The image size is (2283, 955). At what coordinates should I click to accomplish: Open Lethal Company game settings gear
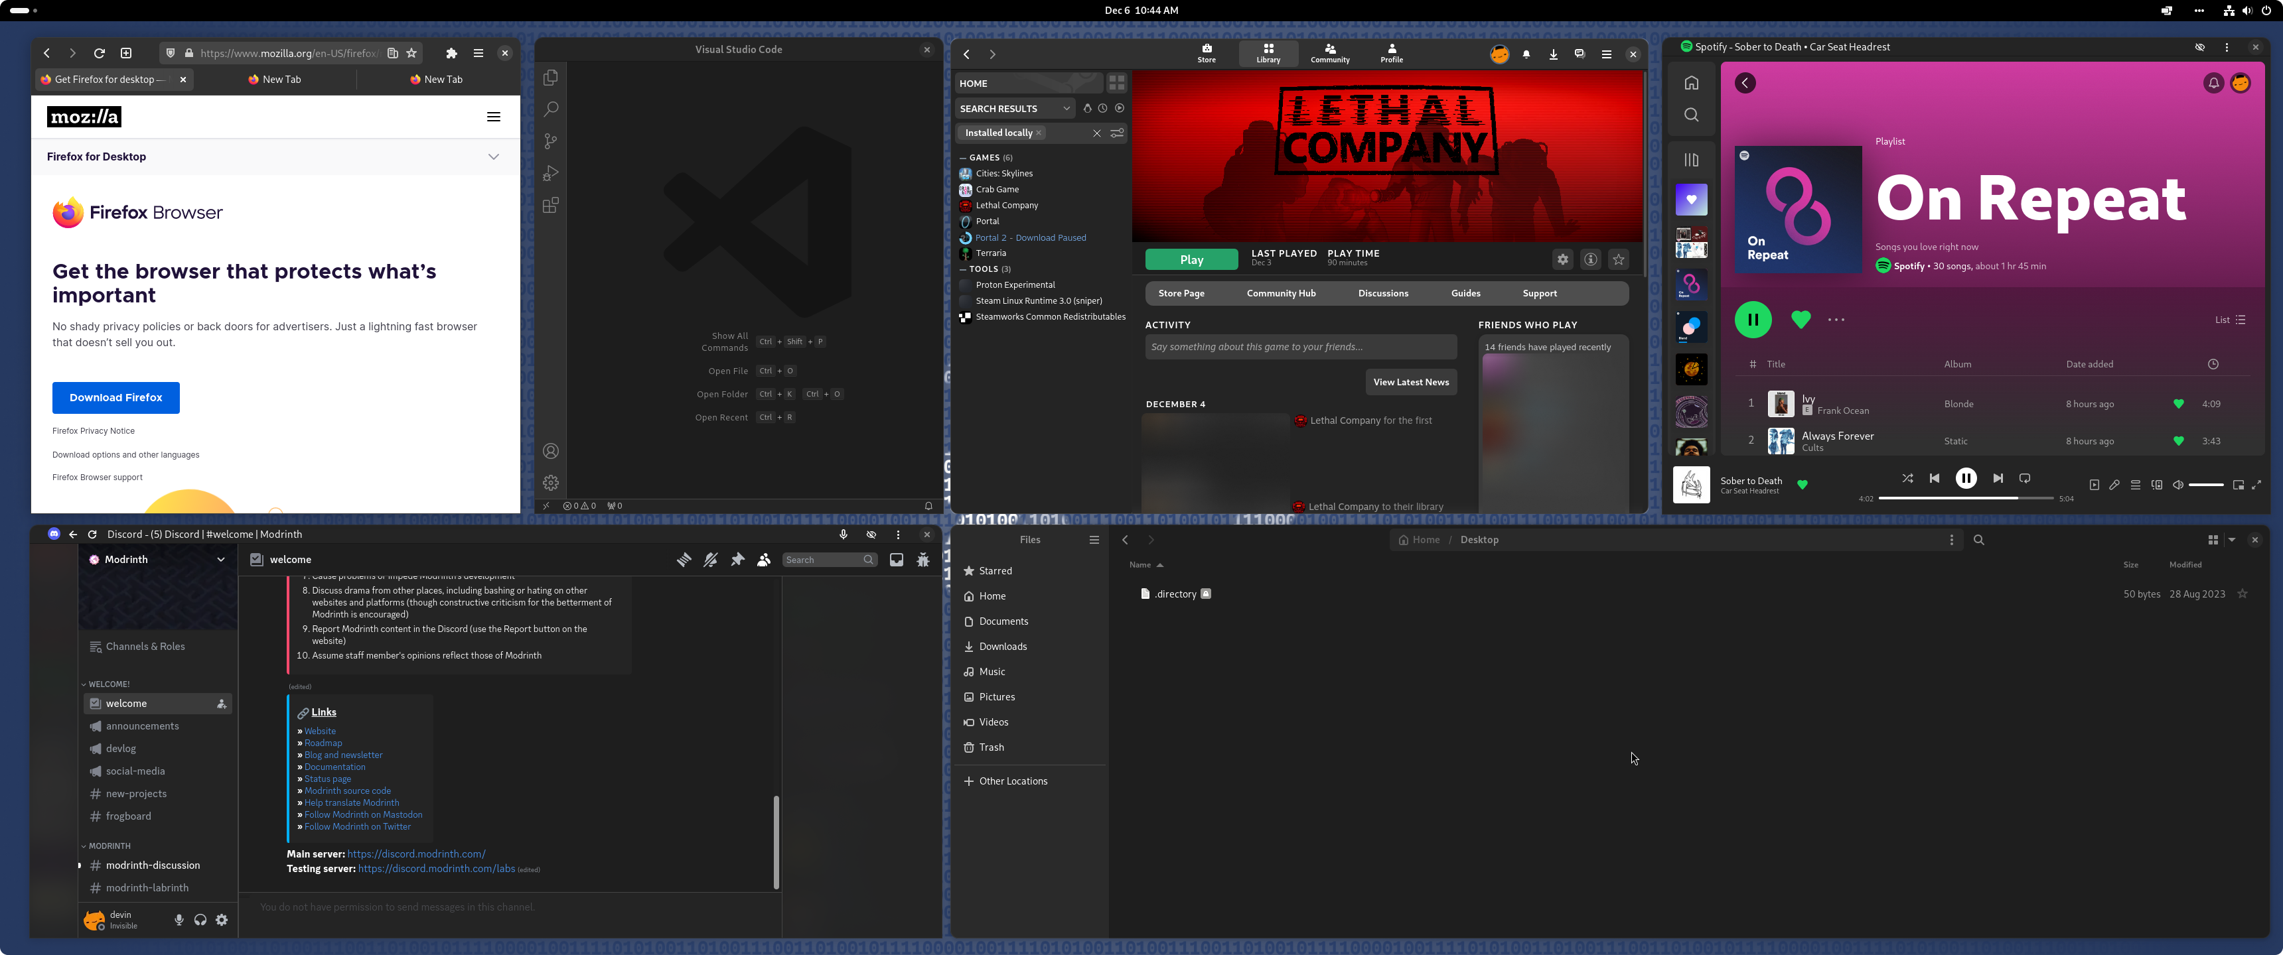[x=1562, y=259]
